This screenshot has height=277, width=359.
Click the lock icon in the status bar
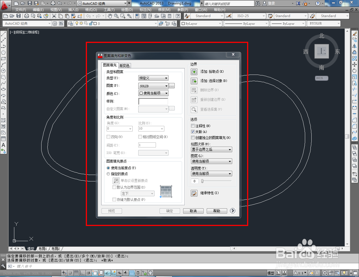coord(332,273)
